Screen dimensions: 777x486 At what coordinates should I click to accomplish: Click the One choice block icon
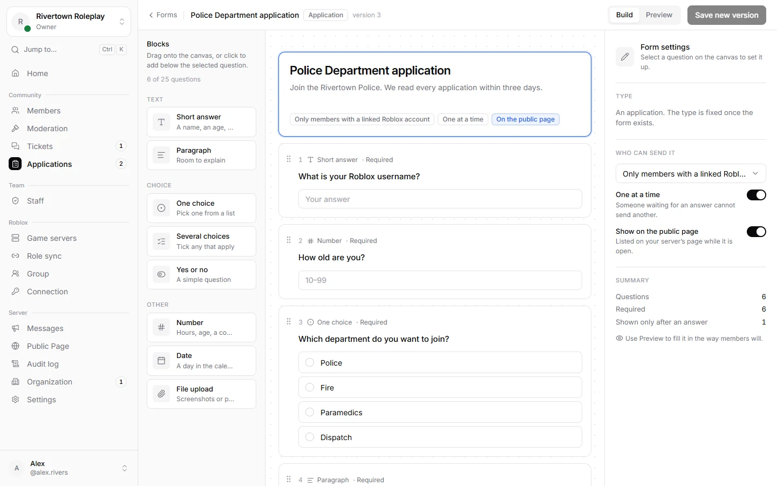[161, 208]
